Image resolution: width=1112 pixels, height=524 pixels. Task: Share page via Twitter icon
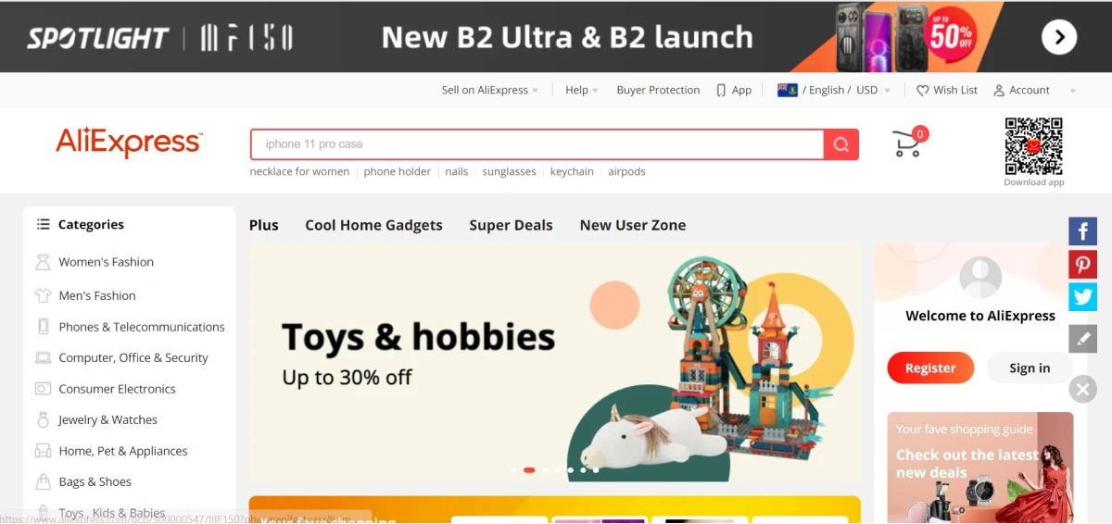pos(1082,296)
